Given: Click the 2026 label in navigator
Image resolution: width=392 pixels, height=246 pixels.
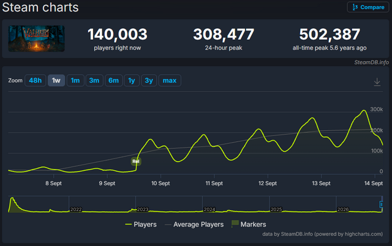Looking at the screenshot, I should pyautogui.click(x=343, y=209).
